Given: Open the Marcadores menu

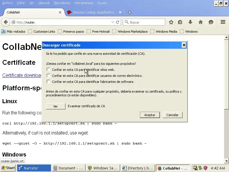Looking at the screenshot, I should coord(62,3).
